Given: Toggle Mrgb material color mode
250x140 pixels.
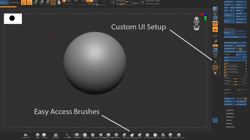Looking at the screenshot, I should coord(69,1).
